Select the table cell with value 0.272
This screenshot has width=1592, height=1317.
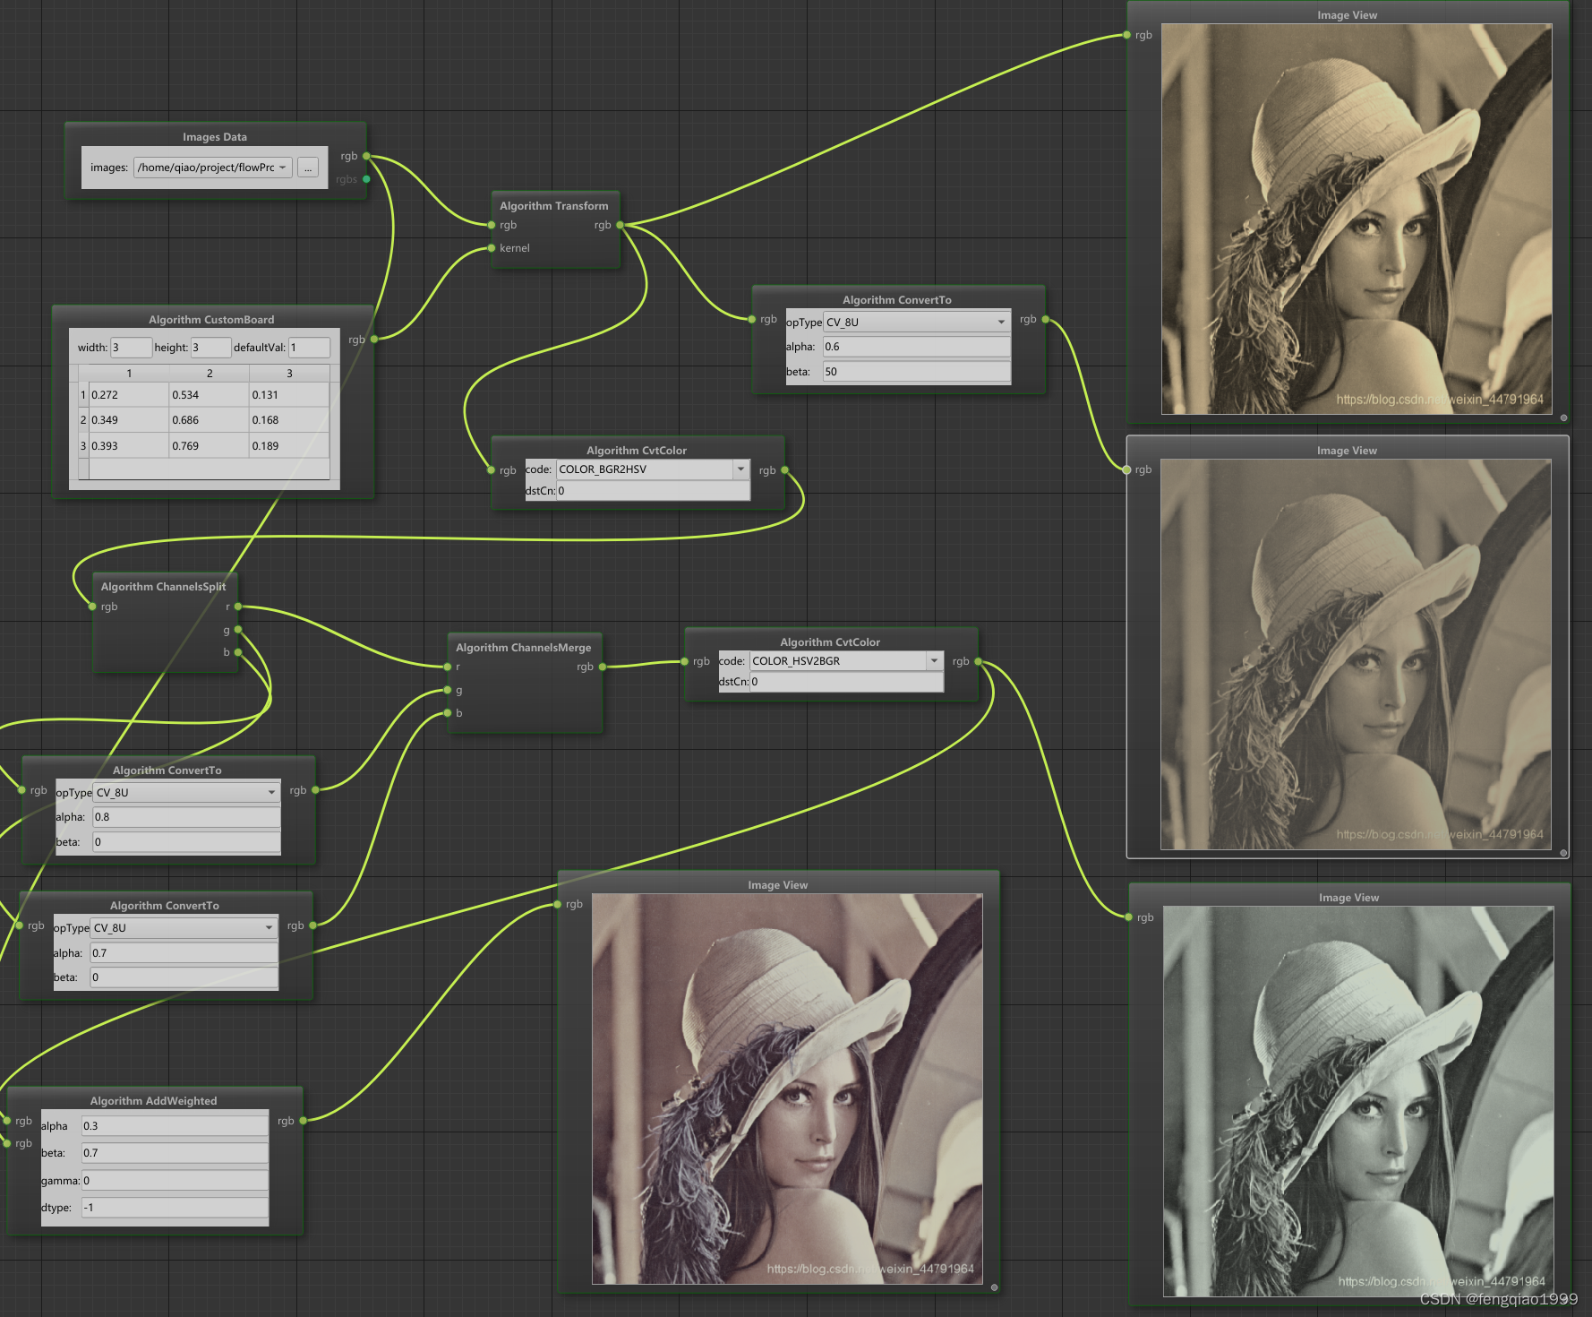[129, 395]
